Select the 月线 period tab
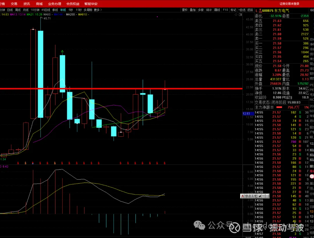 (x=26, y=10)
